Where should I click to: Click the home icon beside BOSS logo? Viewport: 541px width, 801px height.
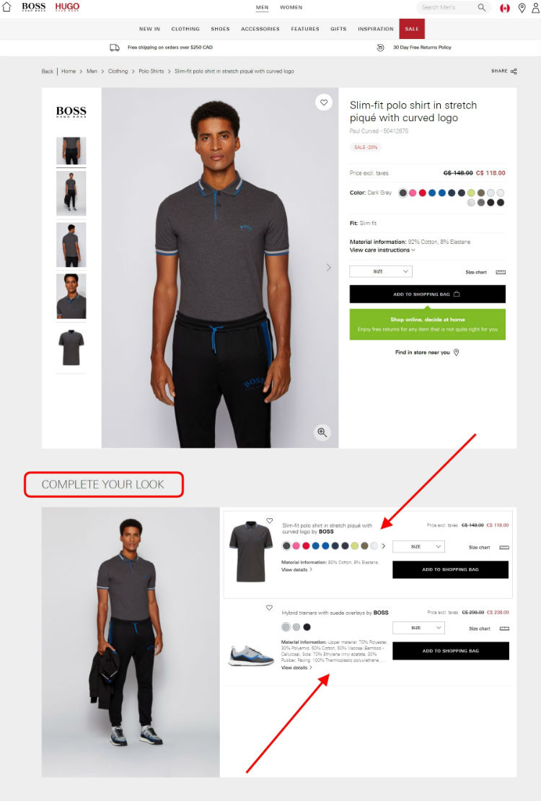(x=6, y=7)
